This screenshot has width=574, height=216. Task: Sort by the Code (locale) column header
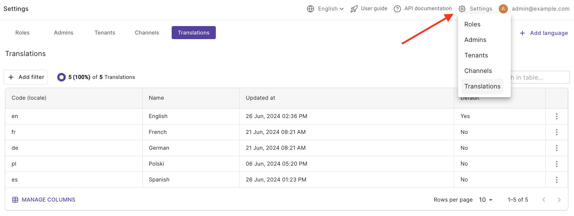29,98
